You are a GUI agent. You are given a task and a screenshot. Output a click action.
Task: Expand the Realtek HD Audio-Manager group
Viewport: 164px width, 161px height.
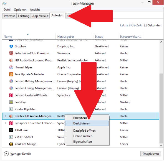click(x=6, y=116)
